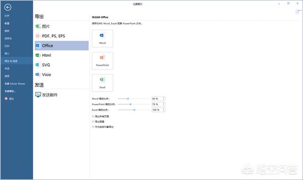303x180 pixels.
Task: Adjust the Word 缩放比例 slider
Action: pos(134,99)
